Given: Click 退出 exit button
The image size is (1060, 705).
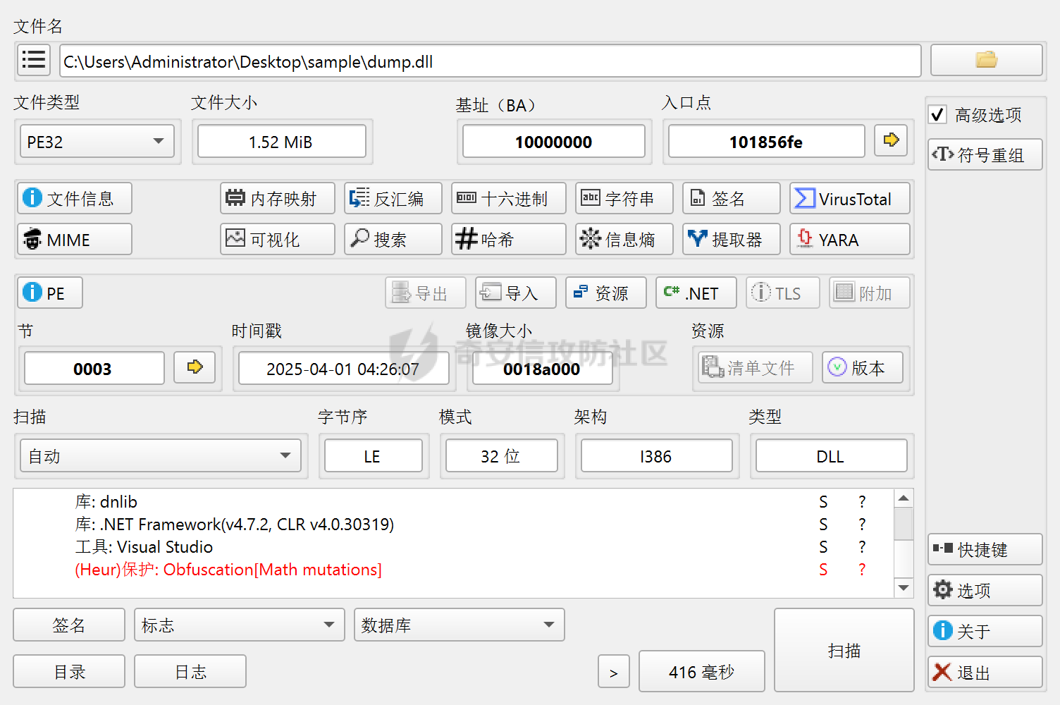Looking at the screenshot, I should click(985, 672).
